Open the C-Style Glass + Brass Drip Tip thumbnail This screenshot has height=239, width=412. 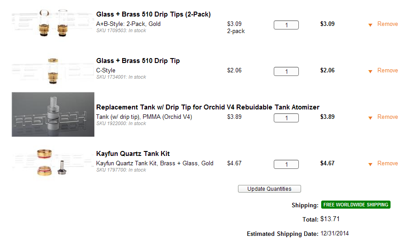[53, 70]
